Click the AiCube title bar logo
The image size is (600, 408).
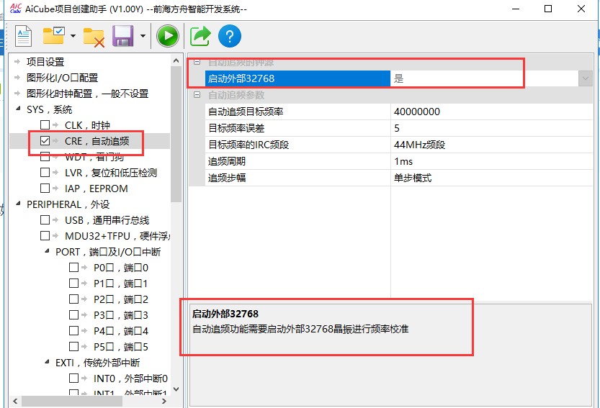15,9
